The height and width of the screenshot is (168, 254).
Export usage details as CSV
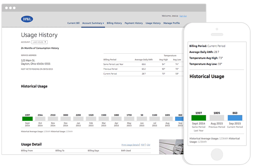[148, 145]
